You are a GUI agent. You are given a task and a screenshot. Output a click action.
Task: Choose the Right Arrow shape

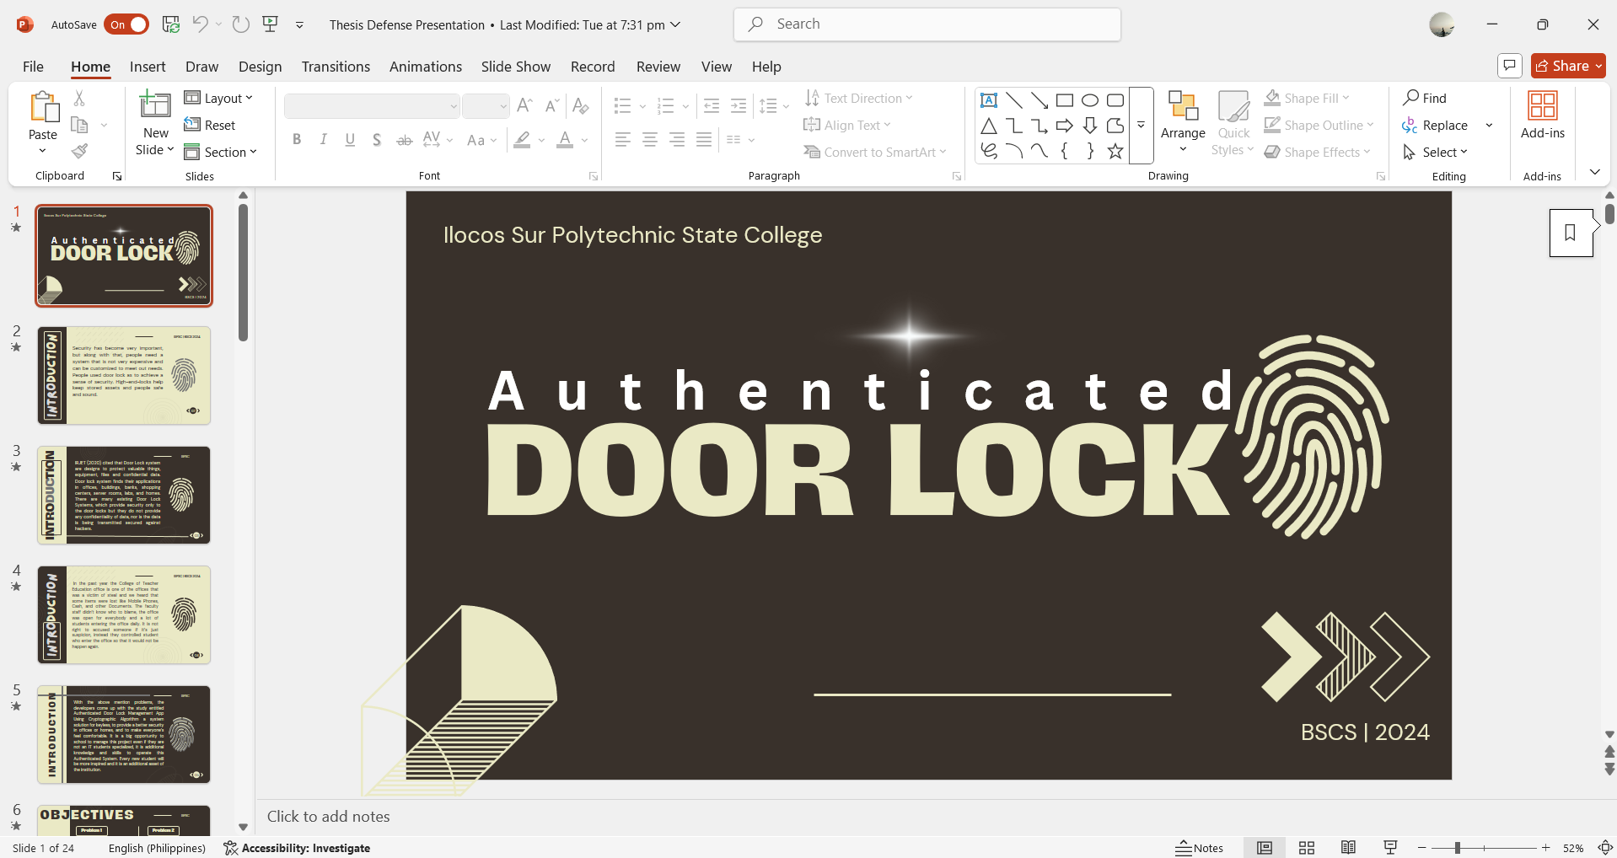(1065, 126)
